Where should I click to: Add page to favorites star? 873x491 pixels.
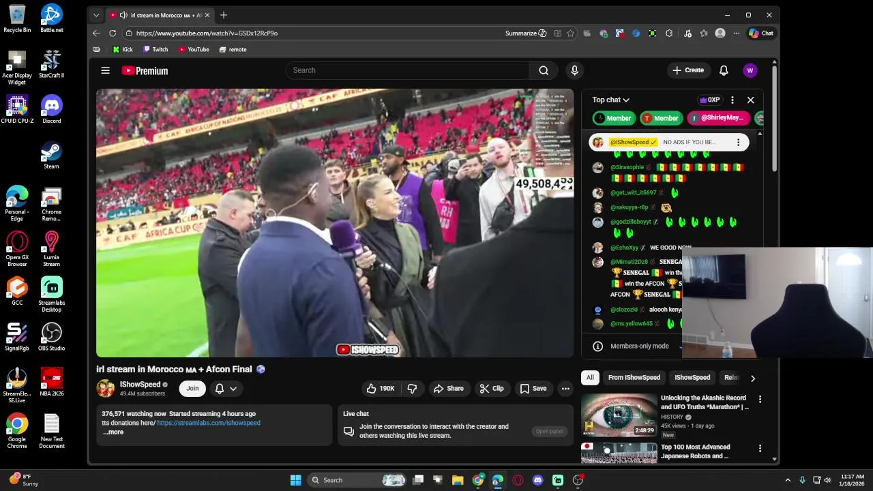(x=570, y=33)
